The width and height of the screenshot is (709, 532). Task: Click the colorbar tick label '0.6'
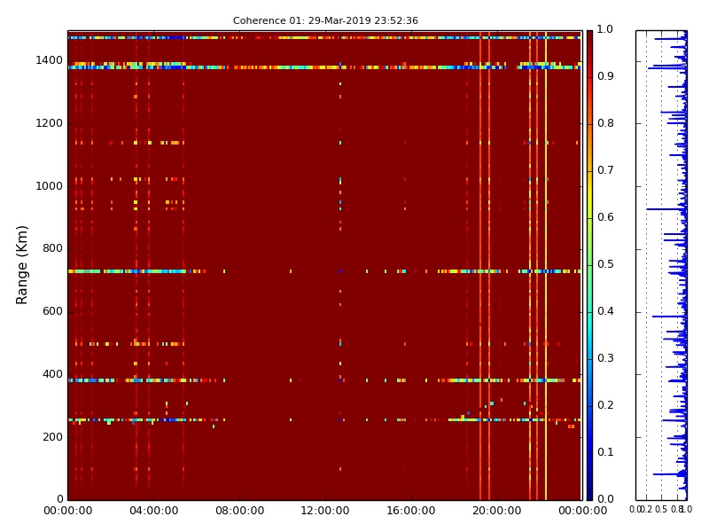click(x=605, y=217)
